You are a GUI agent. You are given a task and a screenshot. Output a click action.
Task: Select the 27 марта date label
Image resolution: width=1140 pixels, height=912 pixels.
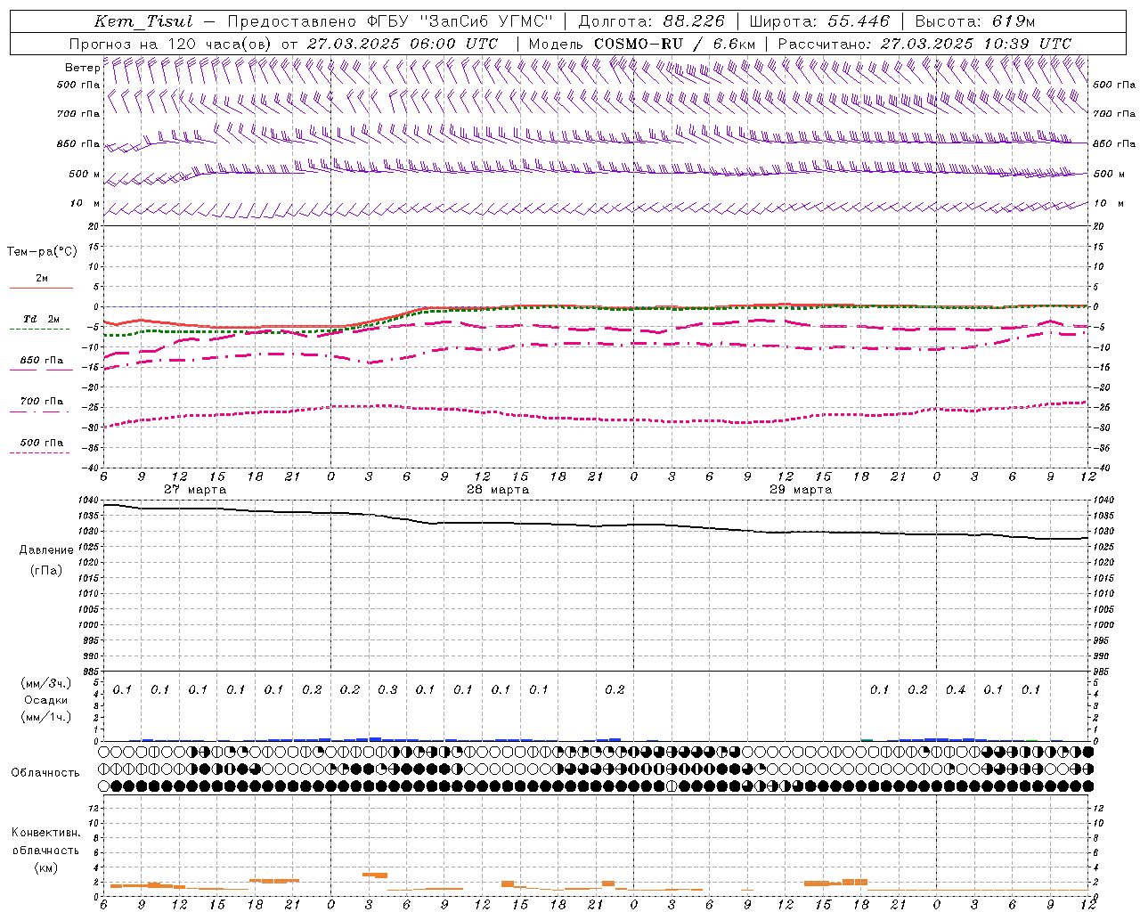pos(194,490)
